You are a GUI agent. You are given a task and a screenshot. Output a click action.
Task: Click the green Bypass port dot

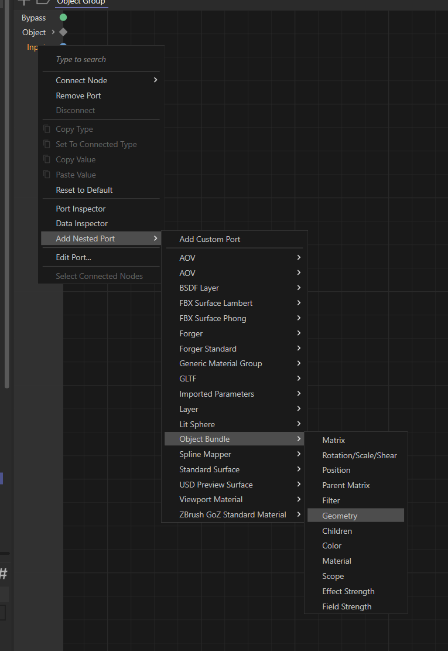click(63, 18)
